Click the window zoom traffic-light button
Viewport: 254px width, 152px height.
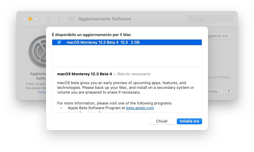click(x=36, y=19)
